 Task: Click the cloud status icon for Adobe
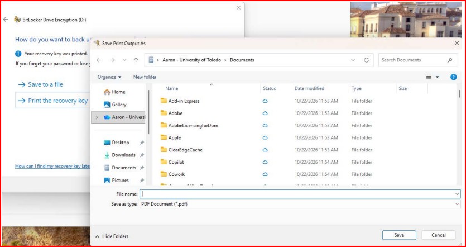coord(265,113)
